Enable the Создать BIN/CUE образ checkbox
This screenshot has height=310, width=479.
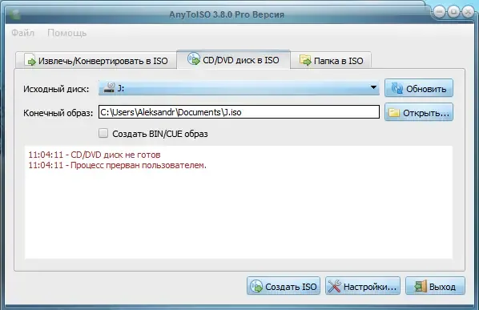coord(103,133)
